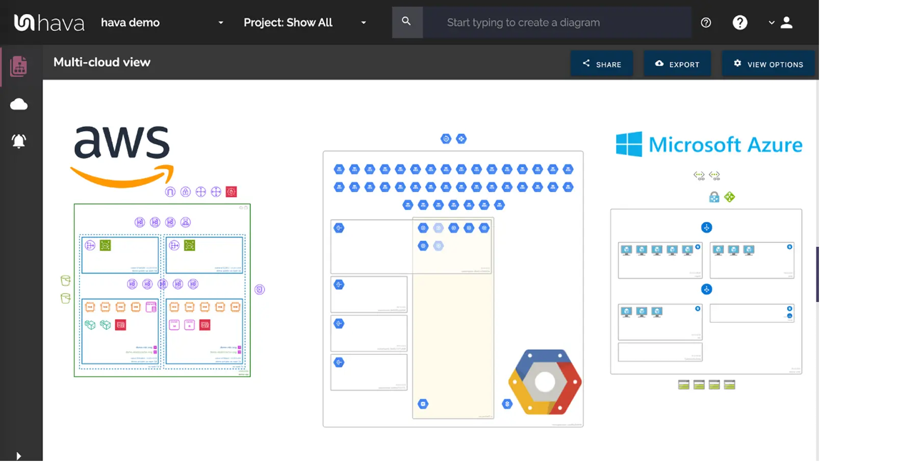Expand the Project: Show All dropdown
The image size is (924, 465).
(x=363, y=22)
